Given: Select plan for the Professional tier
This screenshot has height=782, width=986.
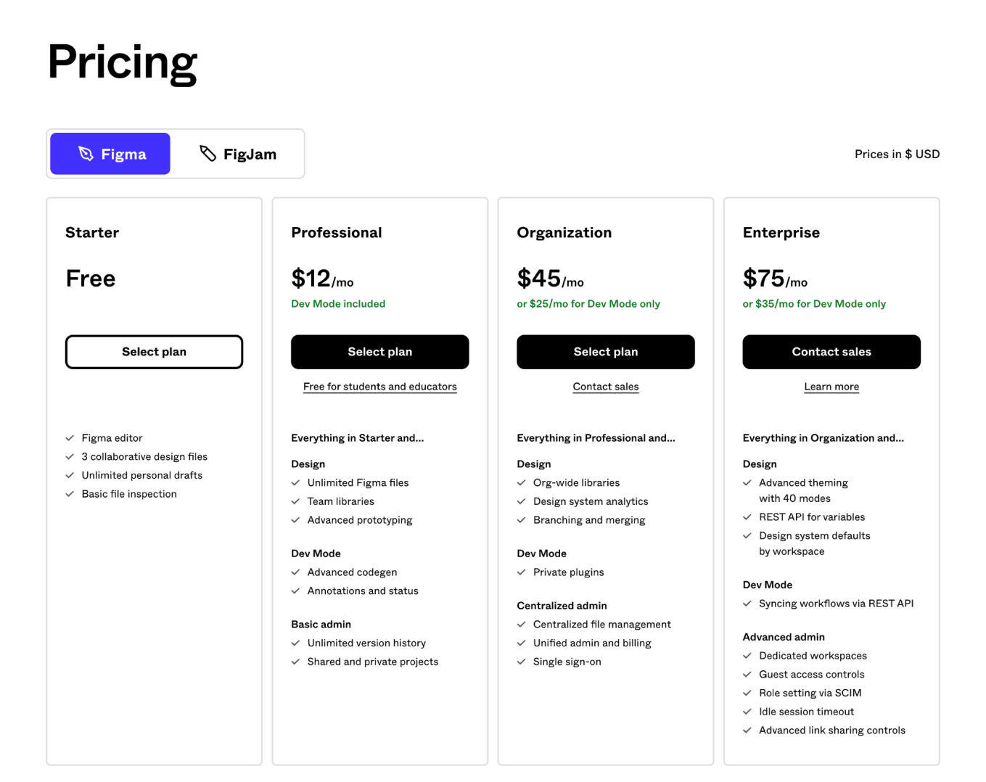Looking at the screenshot, I should pos(380,352).
